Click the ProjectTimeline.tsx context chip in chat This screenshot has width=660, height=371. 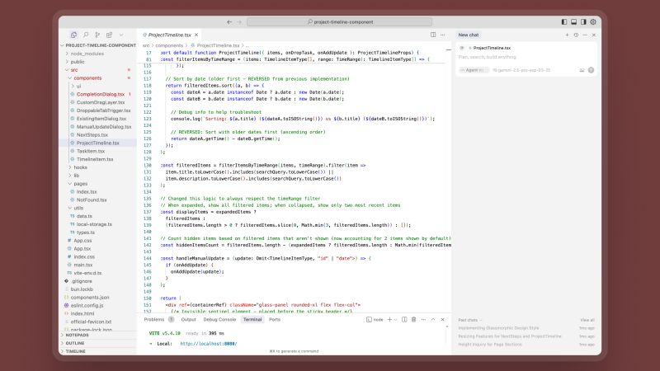tap(489, 48)
